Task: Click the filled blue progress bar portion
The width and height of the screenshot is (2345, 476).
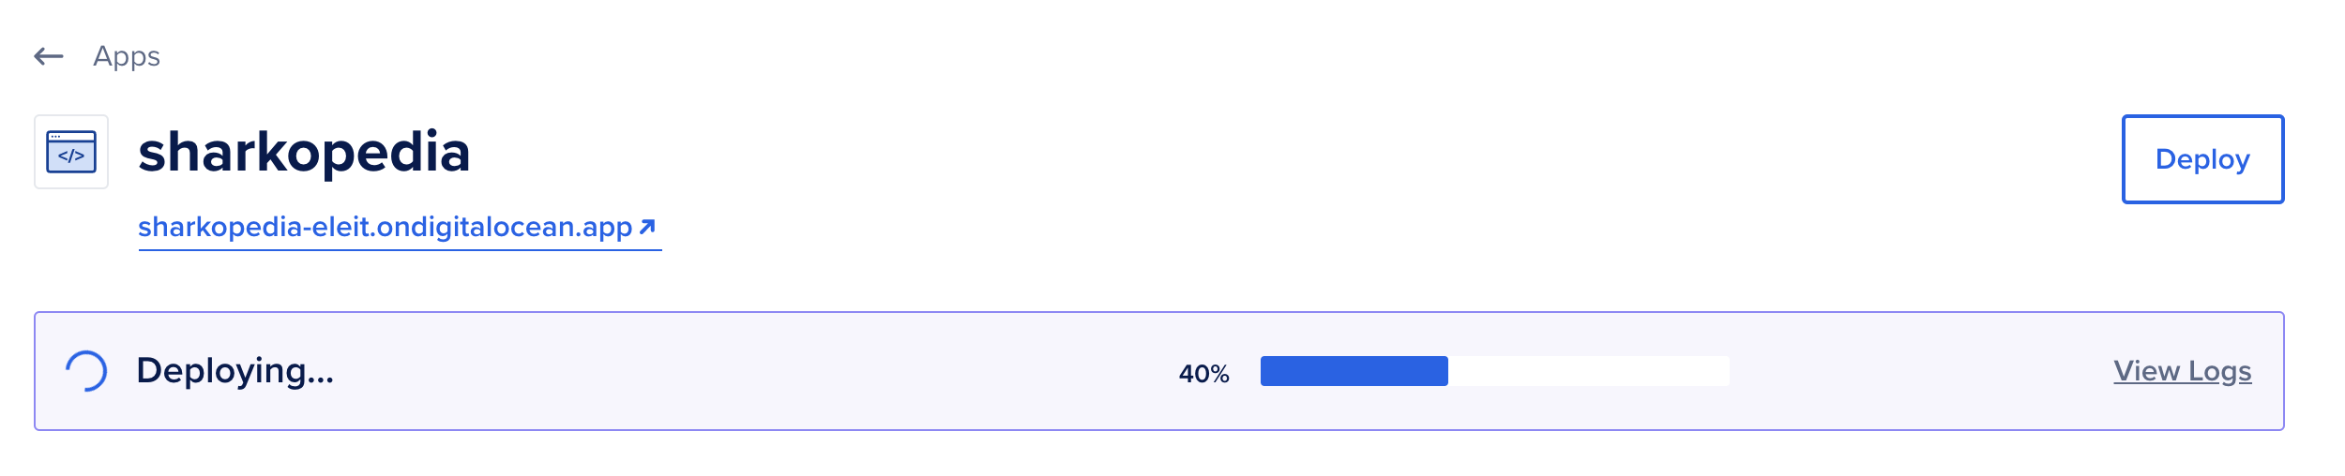Action: coord(1354,371)
